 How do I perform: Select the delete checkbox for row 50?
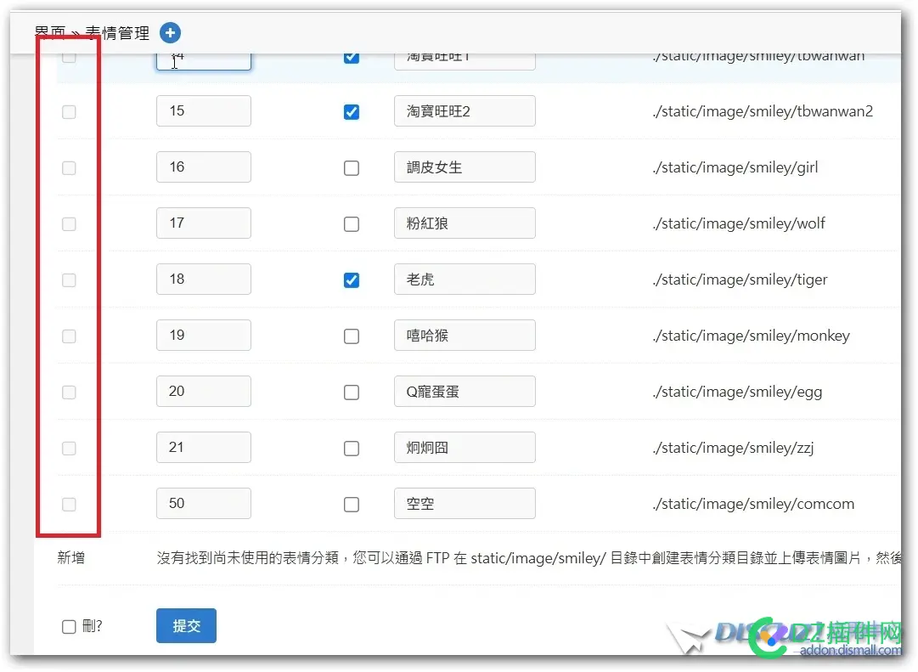(70, 505)
